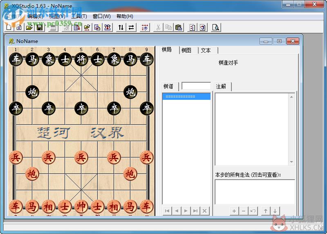The image size is (327, 234).
Task: Click the overlapping windows toolbar icon
Action: tap(97, 27)
